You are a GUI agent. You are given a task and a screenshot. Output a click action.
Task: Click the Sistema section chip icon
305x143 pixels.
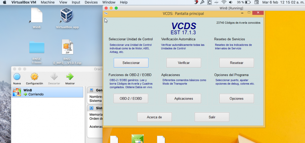point(91,108)
